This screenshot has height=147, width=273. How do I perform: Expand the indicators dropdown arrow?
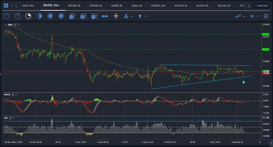click(x=244, y=16)
